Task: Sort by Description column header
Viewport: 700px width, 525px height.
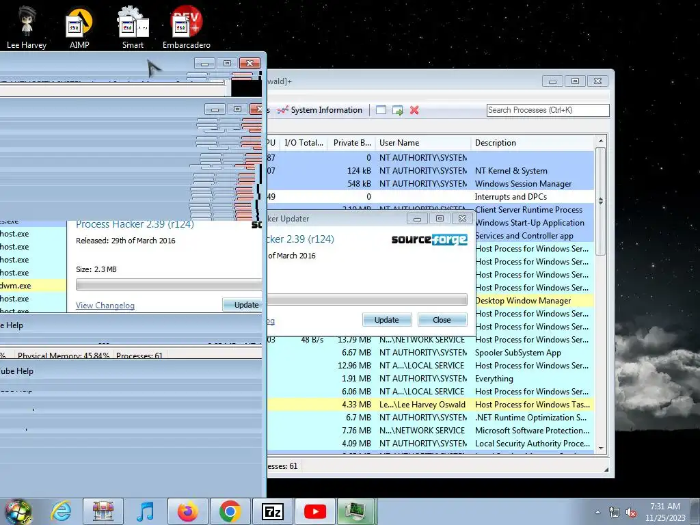Action: click(533, 143)
